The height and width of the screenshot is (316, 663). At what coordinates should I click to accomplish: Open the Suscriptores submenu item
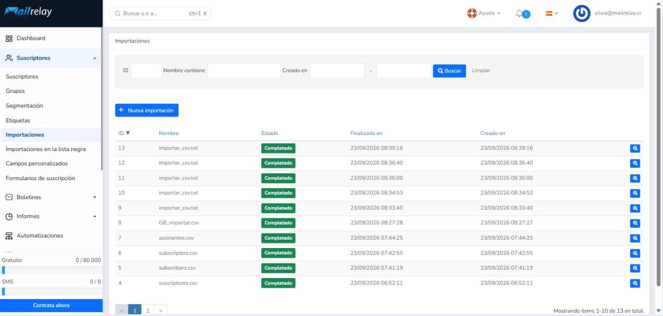tap(22, 76)
